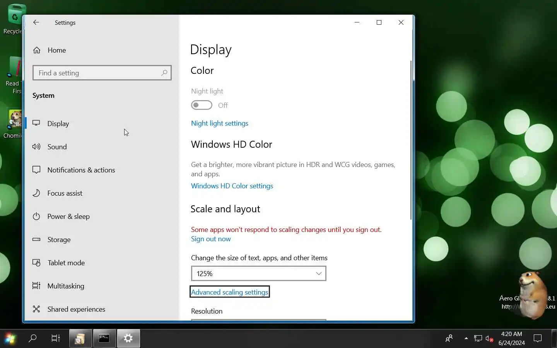This screenshot has width=557, height=348.
Task: Go back with the Settings back arrow
Action: click(36, 22)
